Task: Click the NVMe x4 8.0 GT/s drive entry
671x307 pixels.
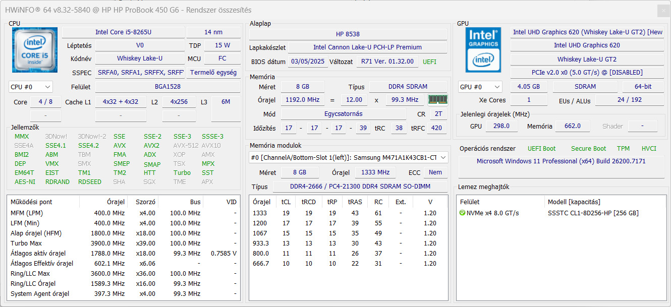Action: pyautogui.click(x=492, y=213)
